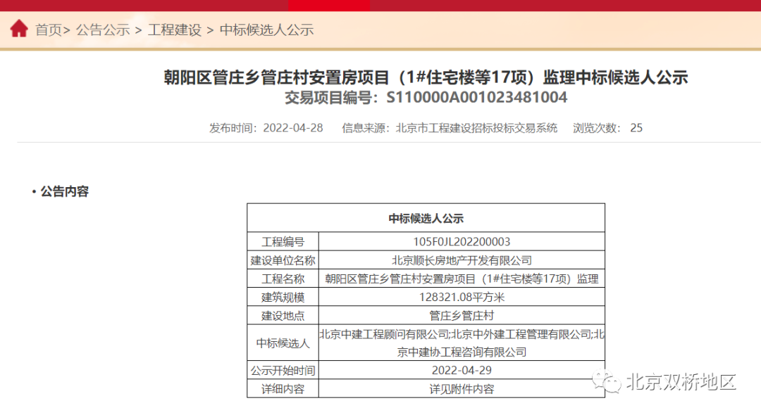The width and height of the screenshot is (761, 415).
Task: Select transaction number S110000A001023481004
Action: tap(476, 97)
